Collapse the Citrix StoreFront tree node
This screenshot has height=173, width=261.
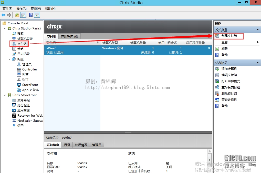(x=5, y=95)
